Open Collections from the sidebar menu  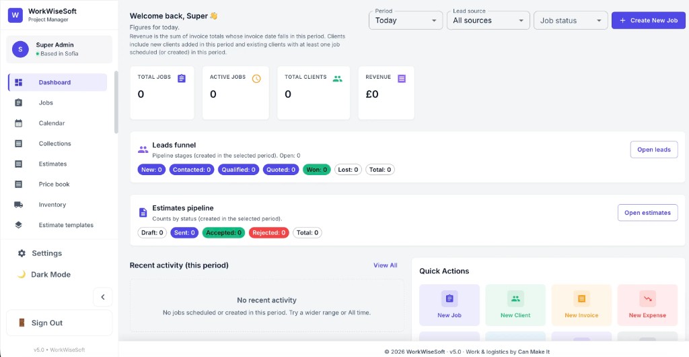pyautogui.click(x=58, y=143)
